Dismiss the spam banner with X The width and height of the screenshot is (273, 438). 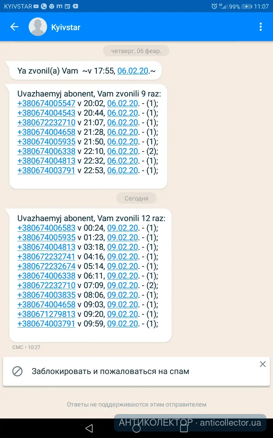coord(262,364)
